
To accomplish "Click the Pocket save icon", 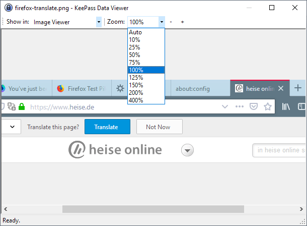I will (254, 106).
